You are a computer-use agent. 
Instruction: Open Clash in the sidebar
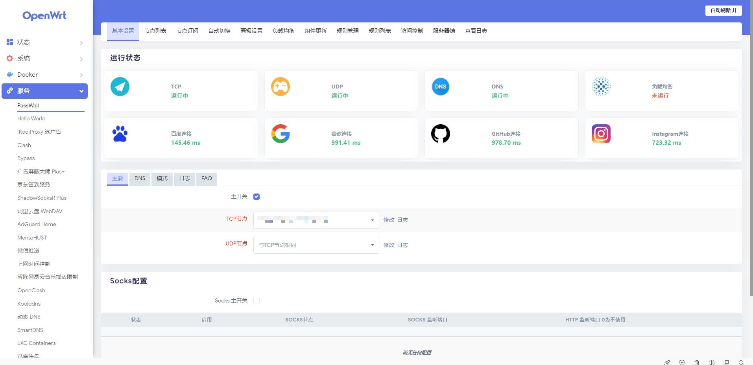coord(24,145)
